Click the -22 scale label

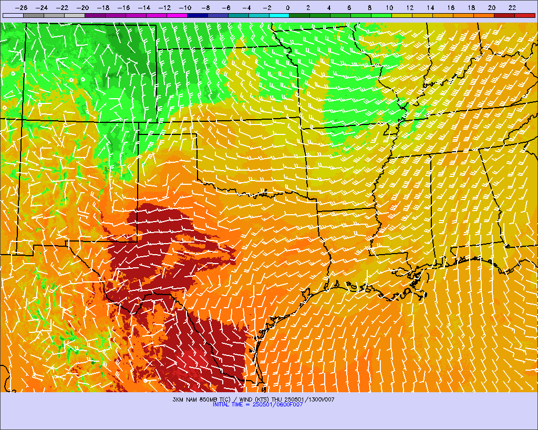(x=62, y=7)
